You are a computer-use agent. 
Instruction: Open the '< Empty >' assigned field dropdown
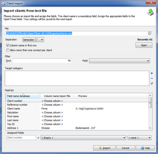pos(83,138)
